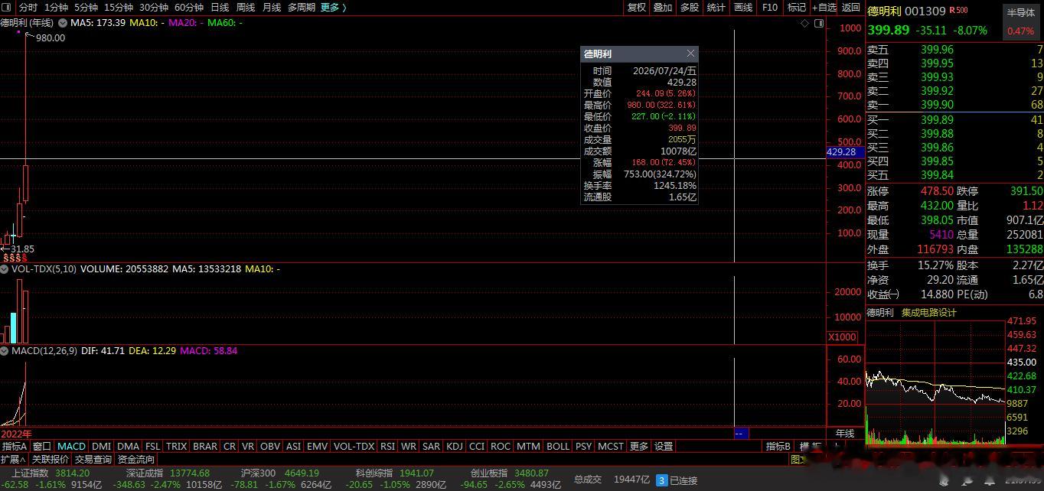This screenshot has height=491, width=1044.
Task: Close the 德明利 data tooltip popup
Action: coord(690,54)
